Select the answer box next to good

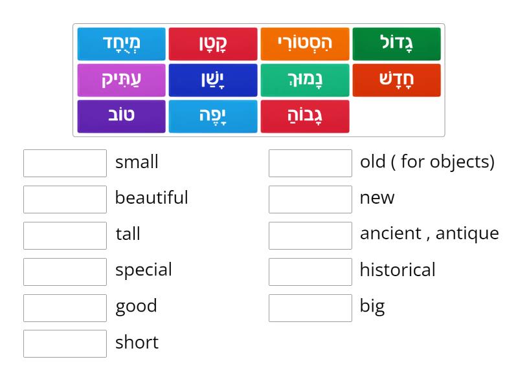65,307
